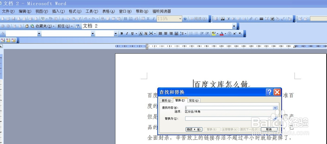327x144 pixels.
Task: Click the line spacing icon
Action: pyautogui.click(x=182, y=34)
